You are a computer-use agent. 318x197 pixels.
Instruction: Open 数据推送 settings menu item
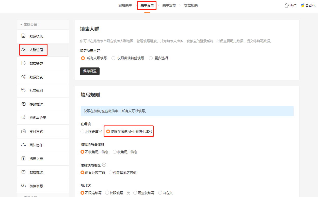[x=43, y=172]
